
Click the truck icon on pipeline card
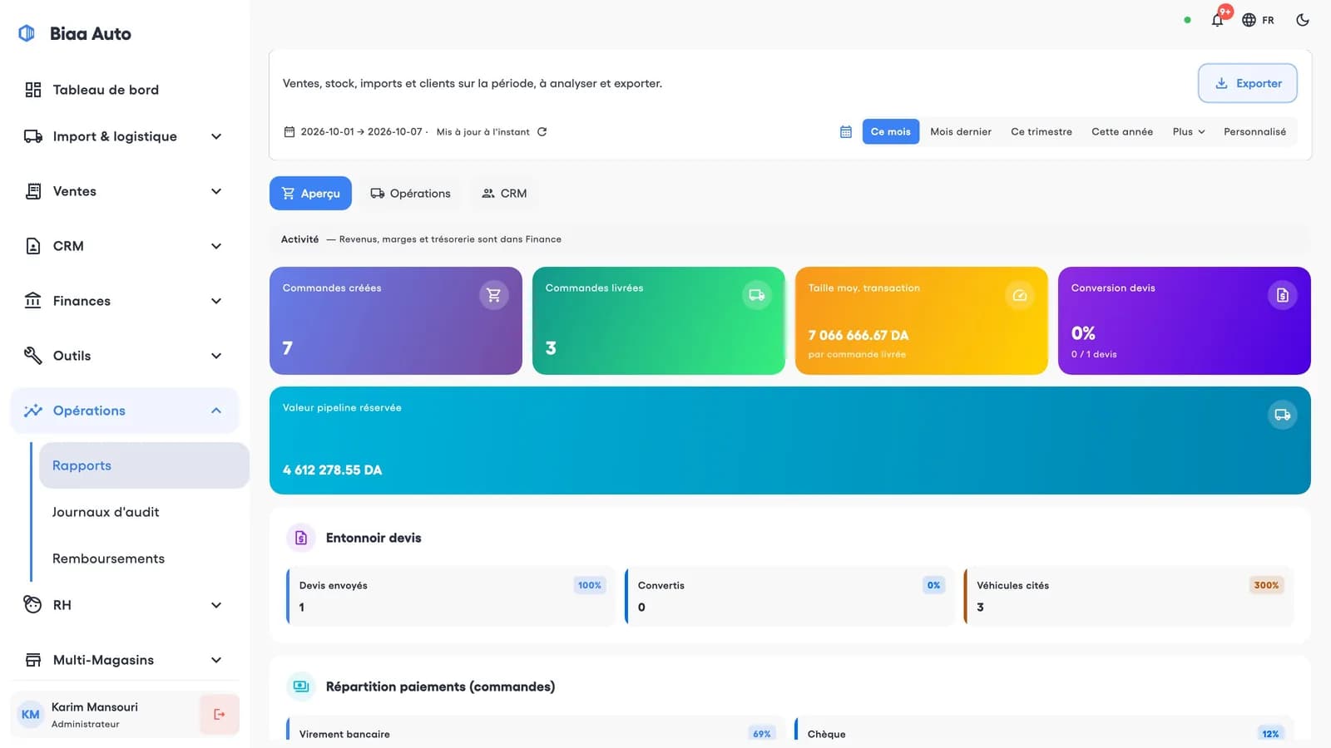click(x=1283, y=415)
